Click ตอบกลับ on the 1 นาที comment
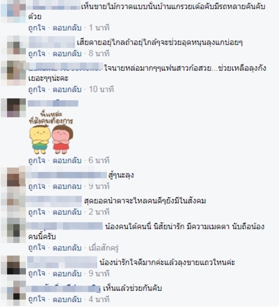The image size is (279, 307). tap(67, 28)
